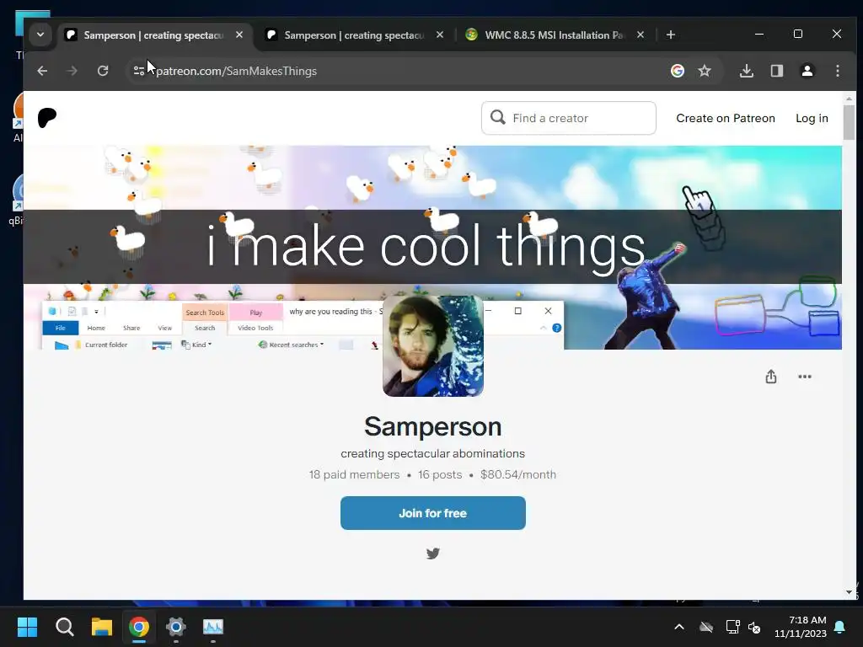Open Samperson's Twitter link icon

point(433,553)
